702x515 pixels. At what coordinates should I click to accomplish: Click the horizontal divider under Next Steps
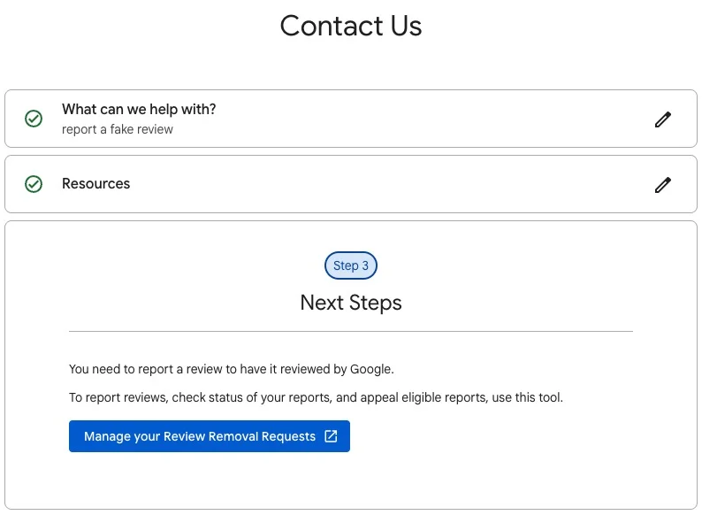click(x=351, y=331)
